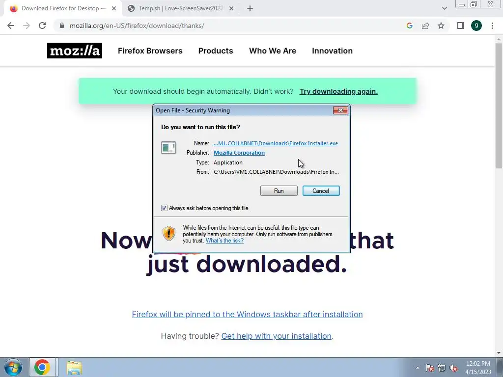Open the Innovation menu
This screenshot has width=503, height=377.
[x=333, y=51]
